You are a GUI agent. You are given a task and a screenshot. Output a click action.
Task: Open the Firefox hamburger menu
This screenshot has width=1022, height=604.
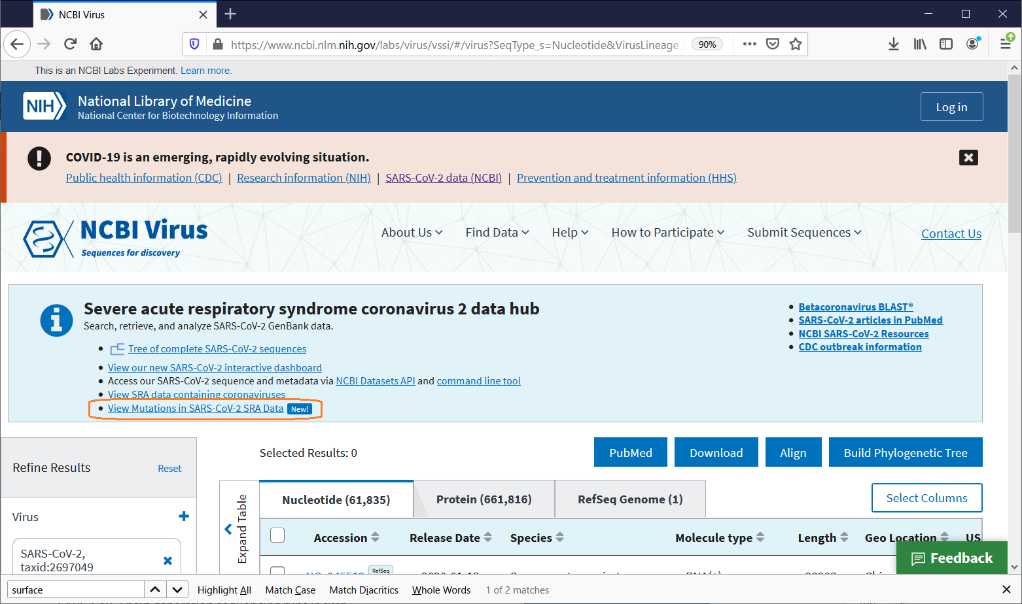(x=1006, y=44)
